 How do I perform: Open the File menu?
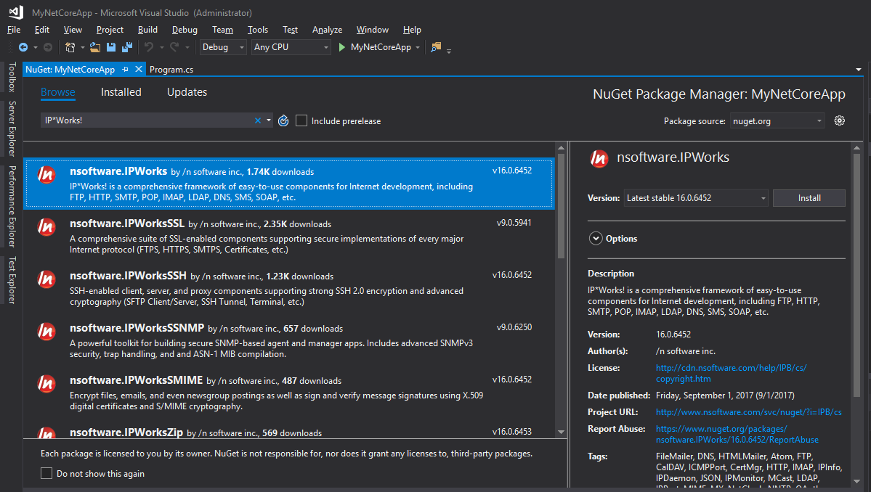(x=14, y=30)
